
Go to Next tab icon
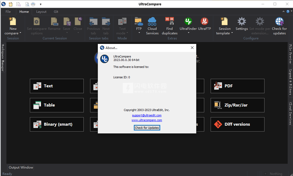pos(106,21)
